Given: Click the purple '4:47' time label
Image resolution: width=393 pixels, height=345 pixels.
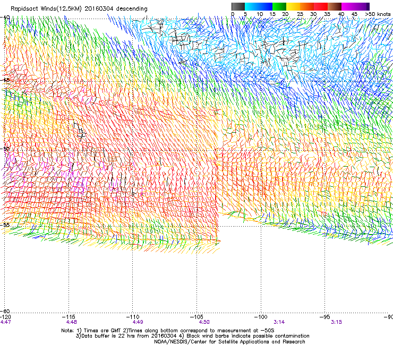Looking at the screenshot, I should tap(5, 322).
